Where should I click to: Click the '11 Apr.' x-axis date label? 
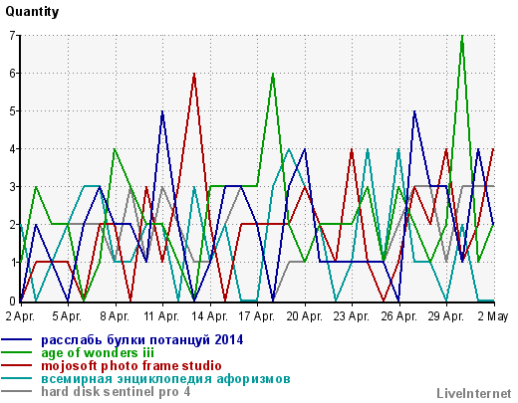point(161,316)
